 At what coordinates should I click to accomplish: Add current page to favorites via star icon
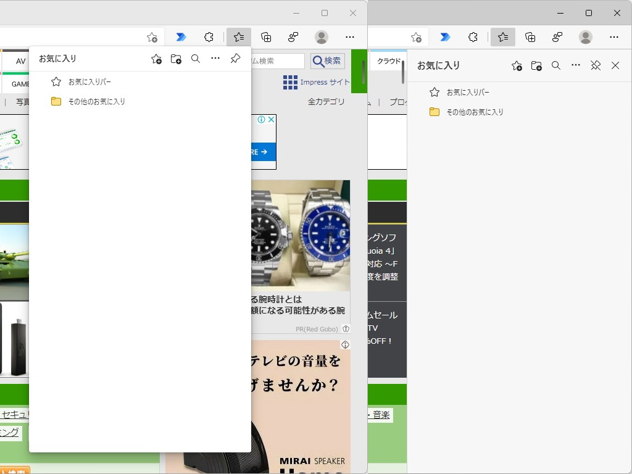(152, 37)
